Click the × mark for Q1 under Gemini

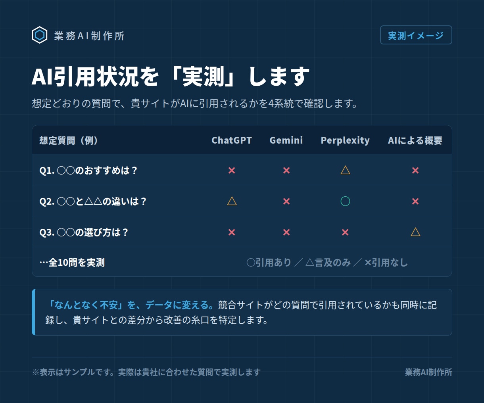click(286, 171)
